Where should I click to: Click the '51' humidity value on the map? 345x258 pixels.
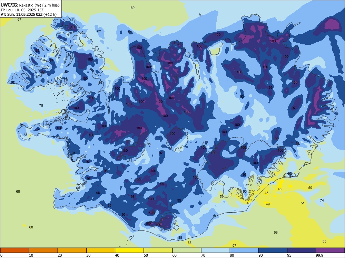tap(303, 203)
